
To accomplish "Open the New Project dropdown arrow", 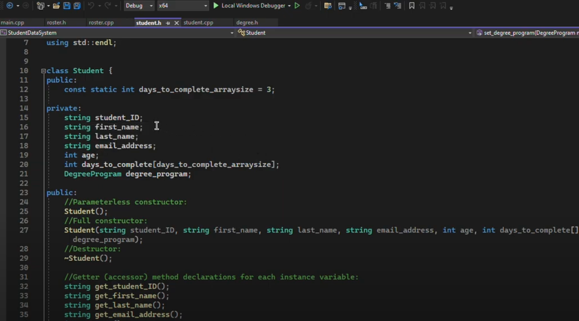I will click(x=49, y=6).
